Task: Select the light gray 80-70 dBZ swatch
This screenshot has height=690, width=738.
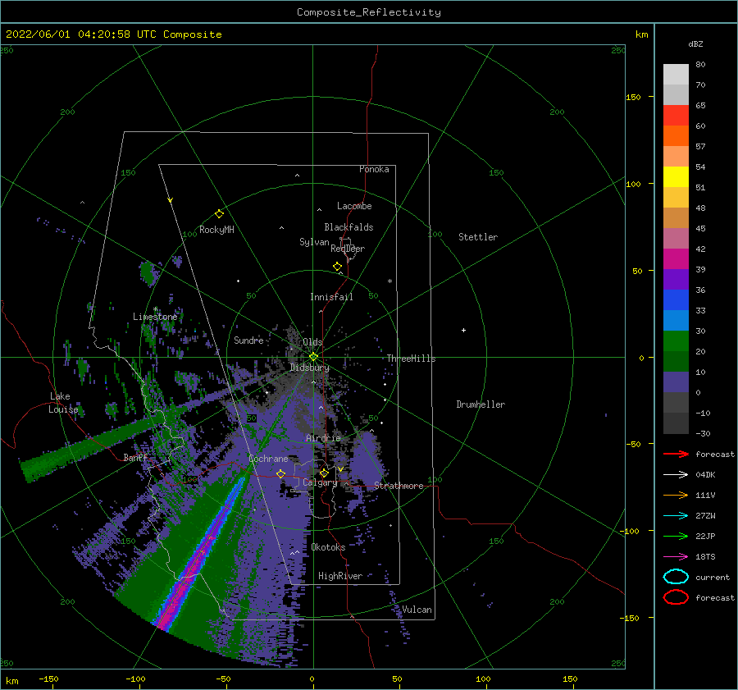Action: 676,75
